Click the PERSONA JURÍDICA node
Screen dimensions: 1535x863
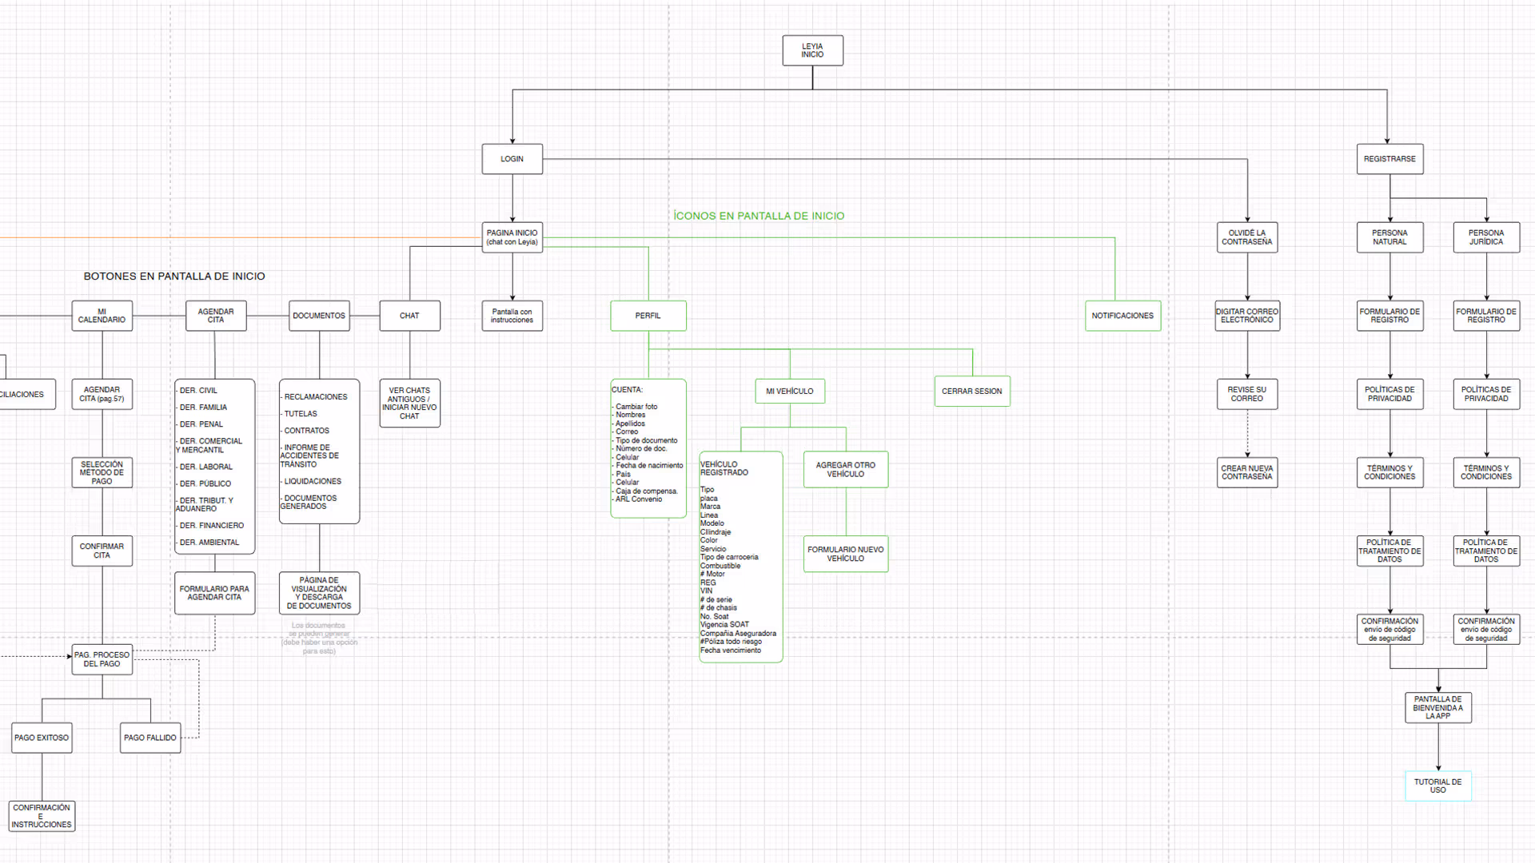point(1486,237)
